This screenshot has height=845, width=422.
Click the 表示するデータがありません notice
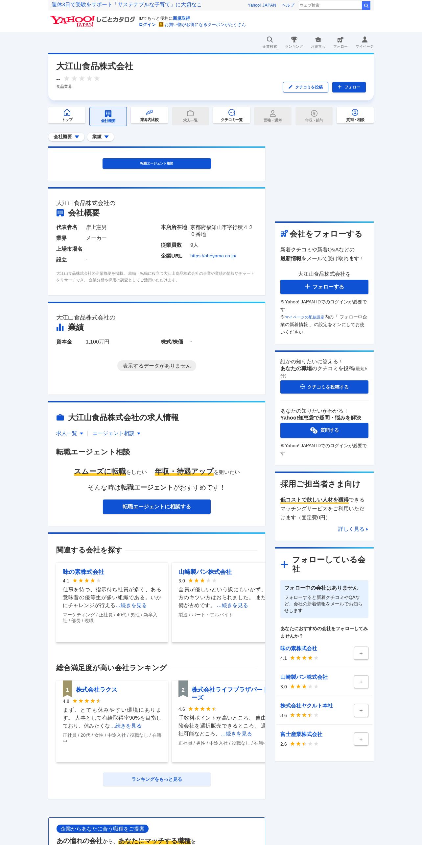[x=157, y=366]
